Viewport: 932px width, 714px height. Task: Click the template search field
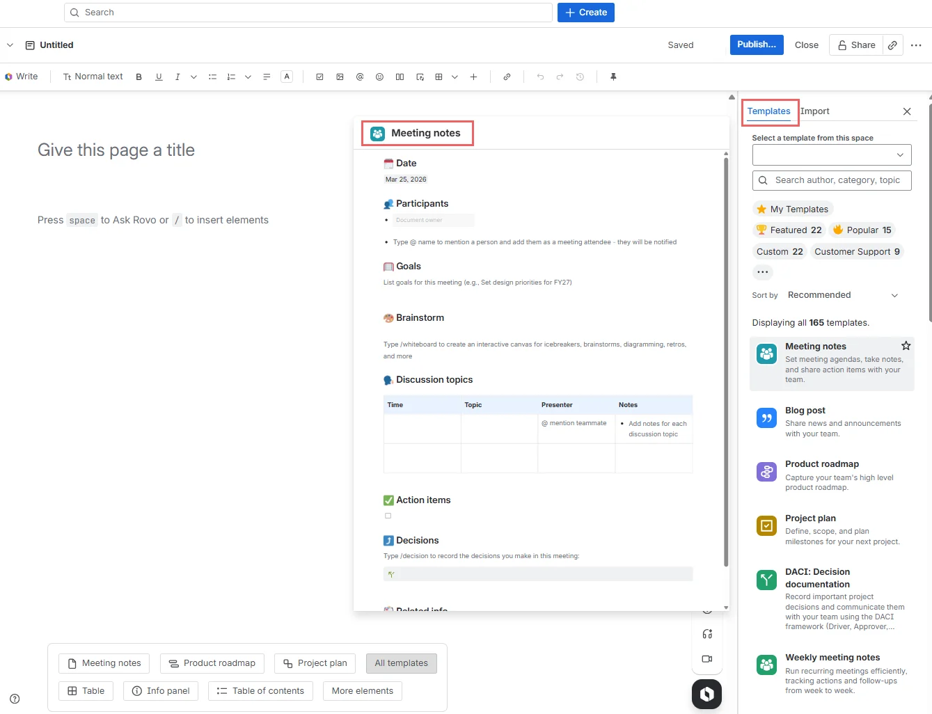[837, 180]
